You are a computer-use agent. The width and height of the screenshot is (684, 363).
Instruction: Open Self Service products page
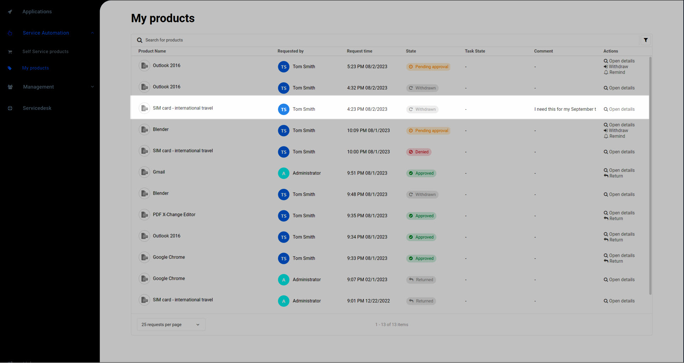point(45,52)
